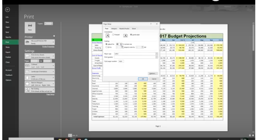Switch to the Sheet tab

(134, 29)
